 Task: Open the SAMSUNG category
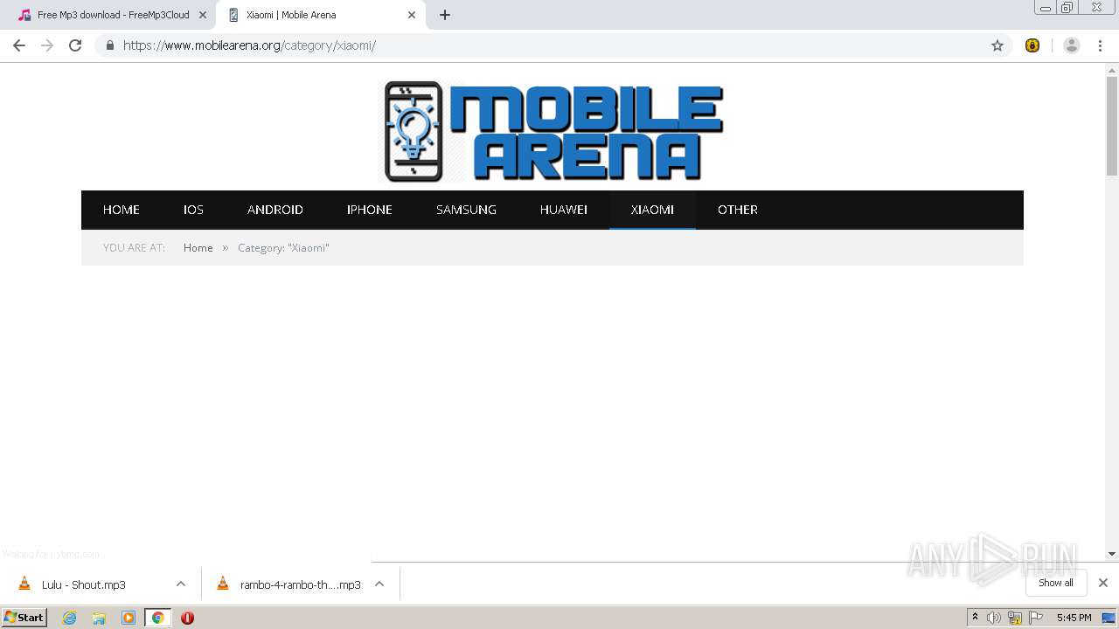[466, 210]
